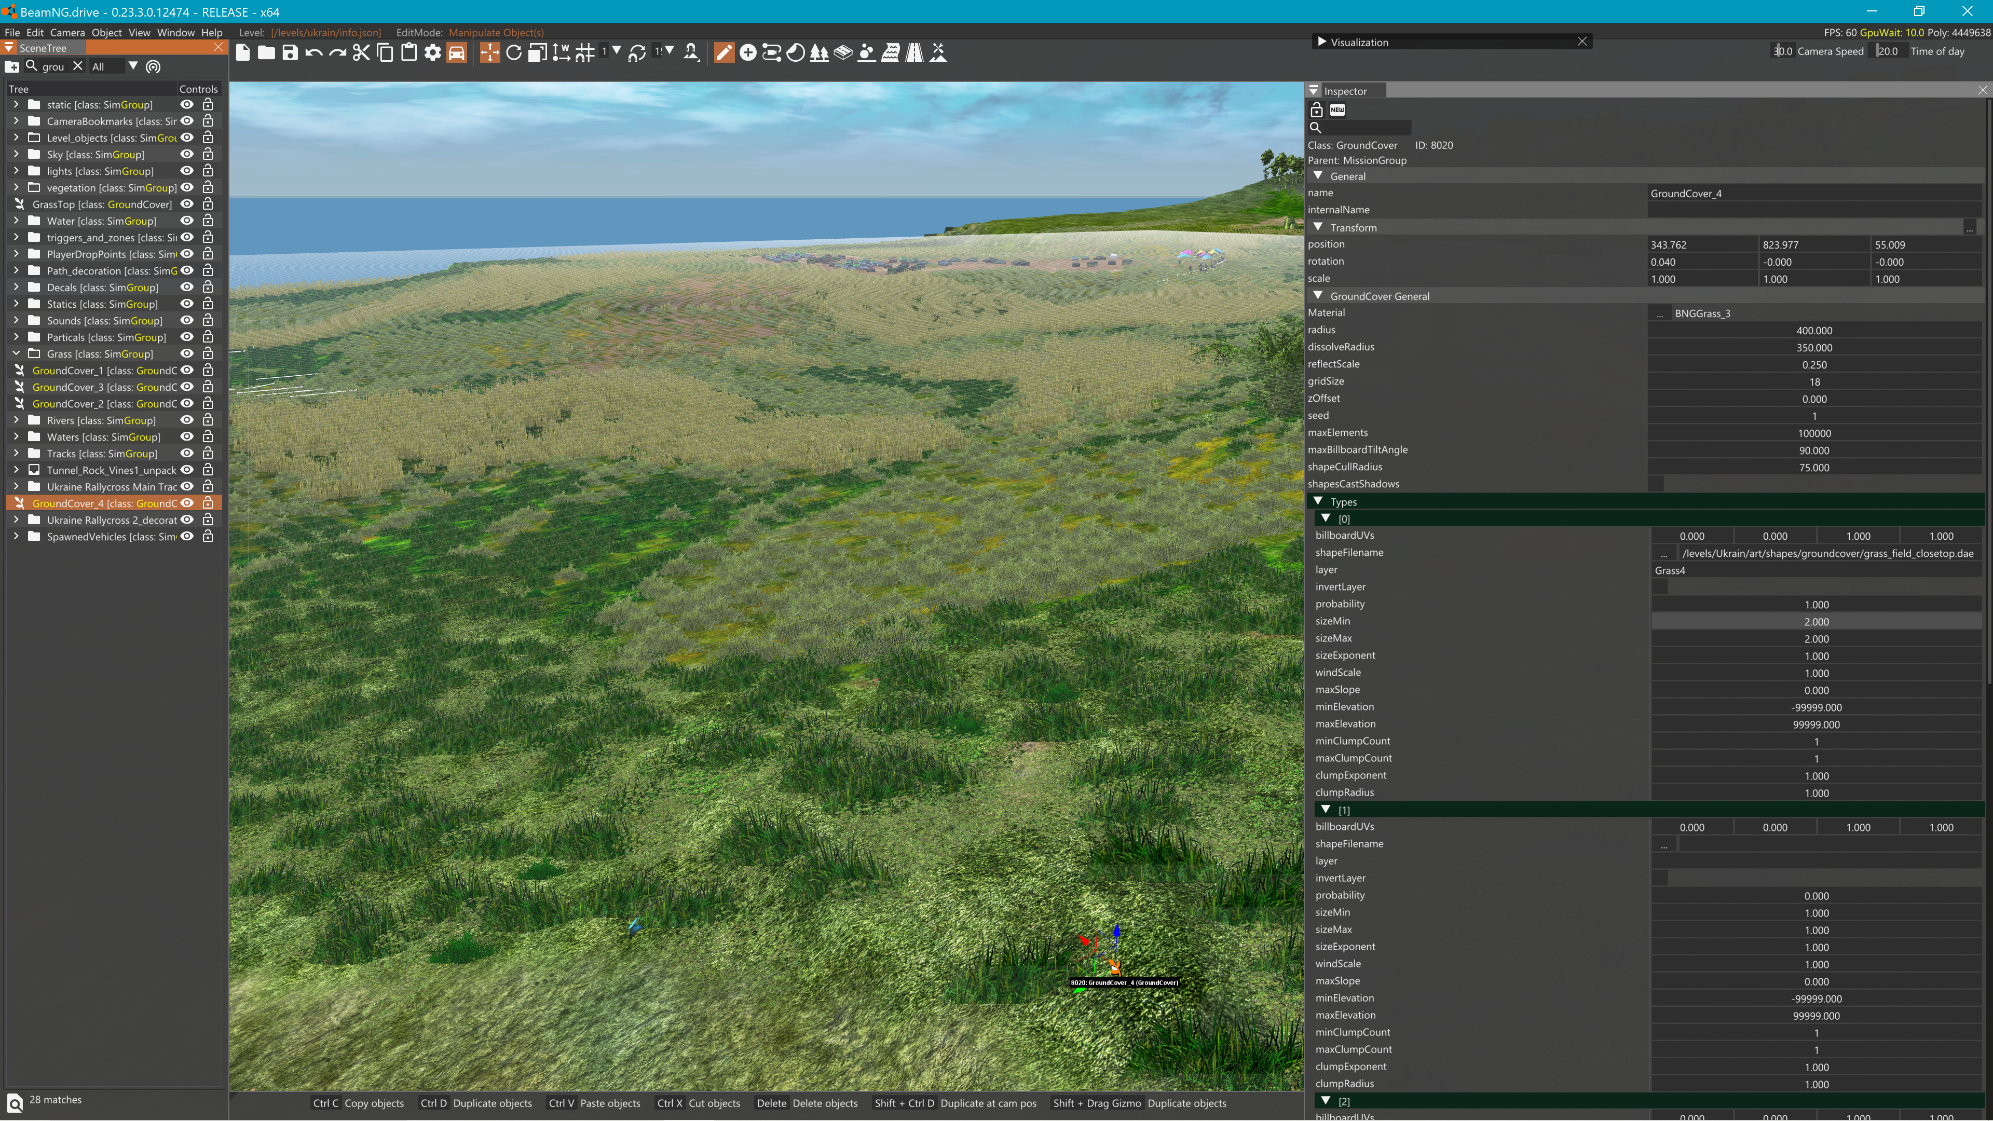Open the Camera menu

click(67, 33)
